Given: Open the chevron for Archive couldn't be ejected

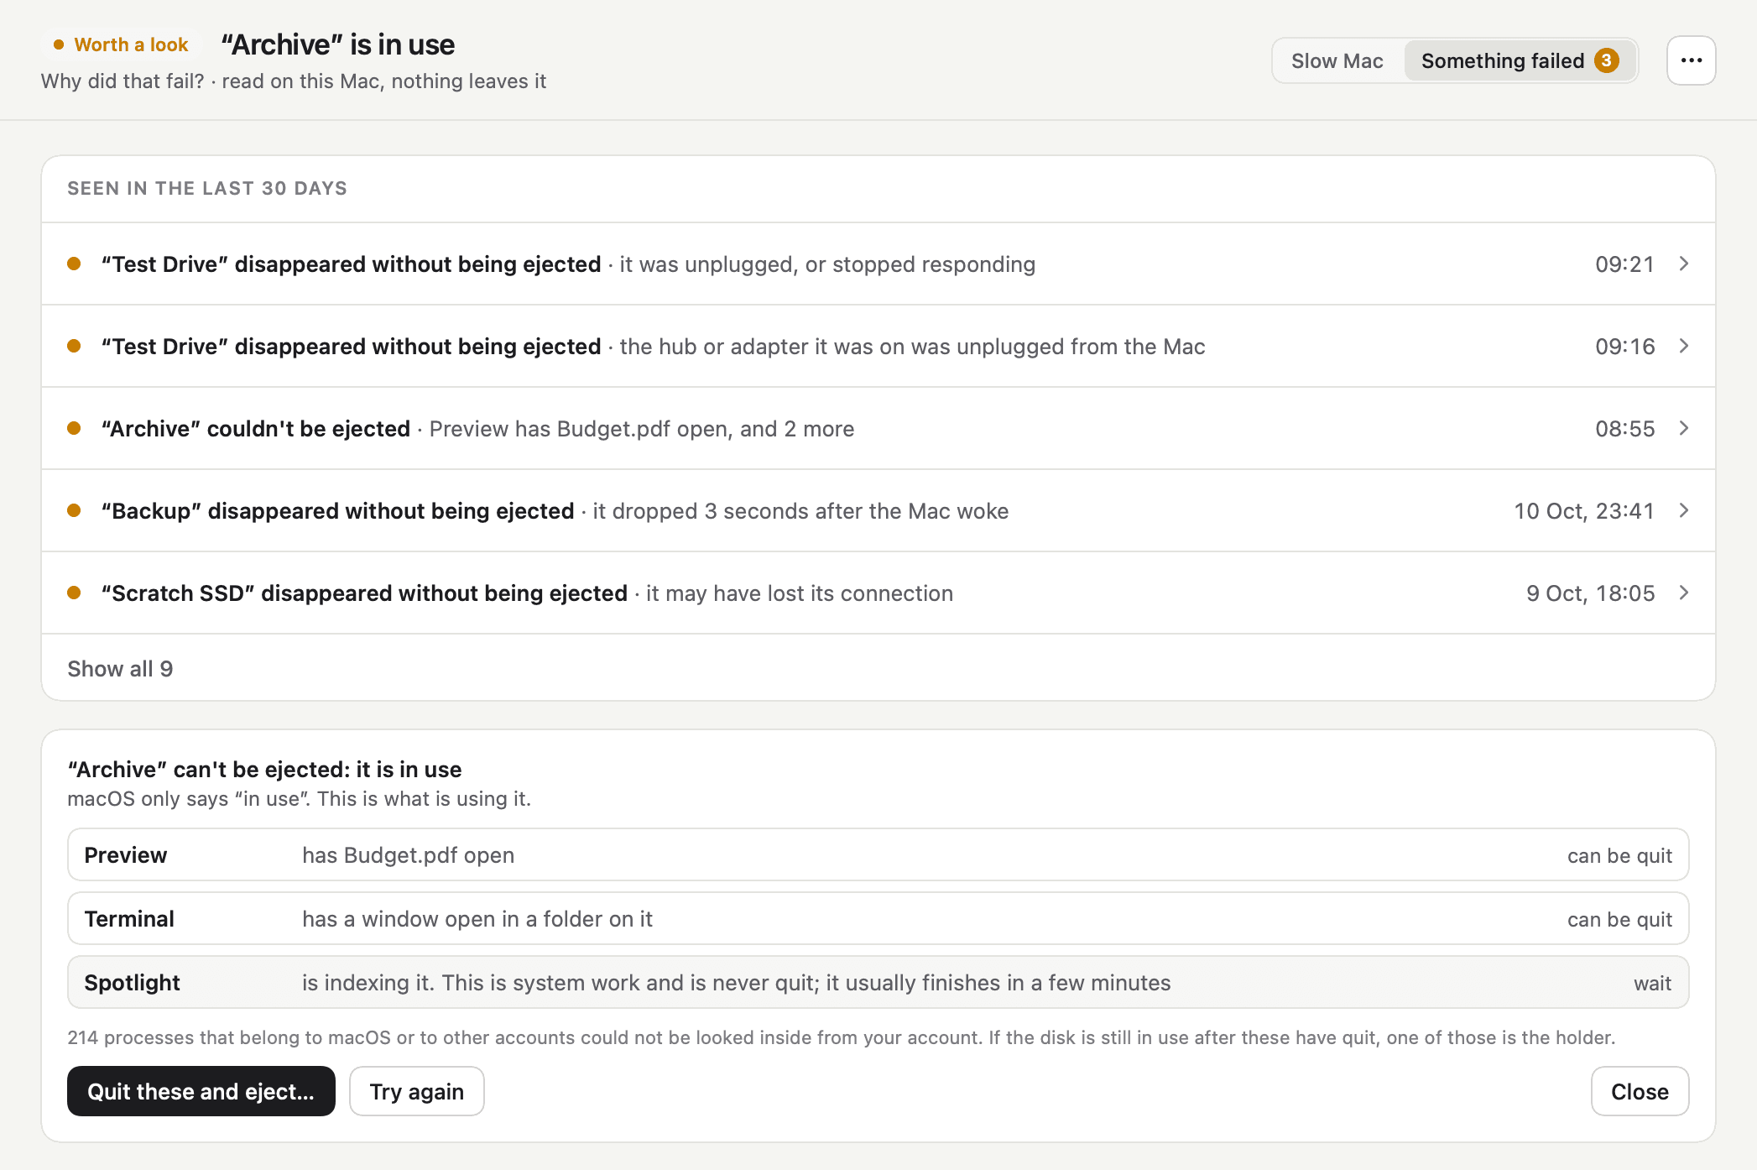Looking at the screenshot, I should coord(1683,428).
